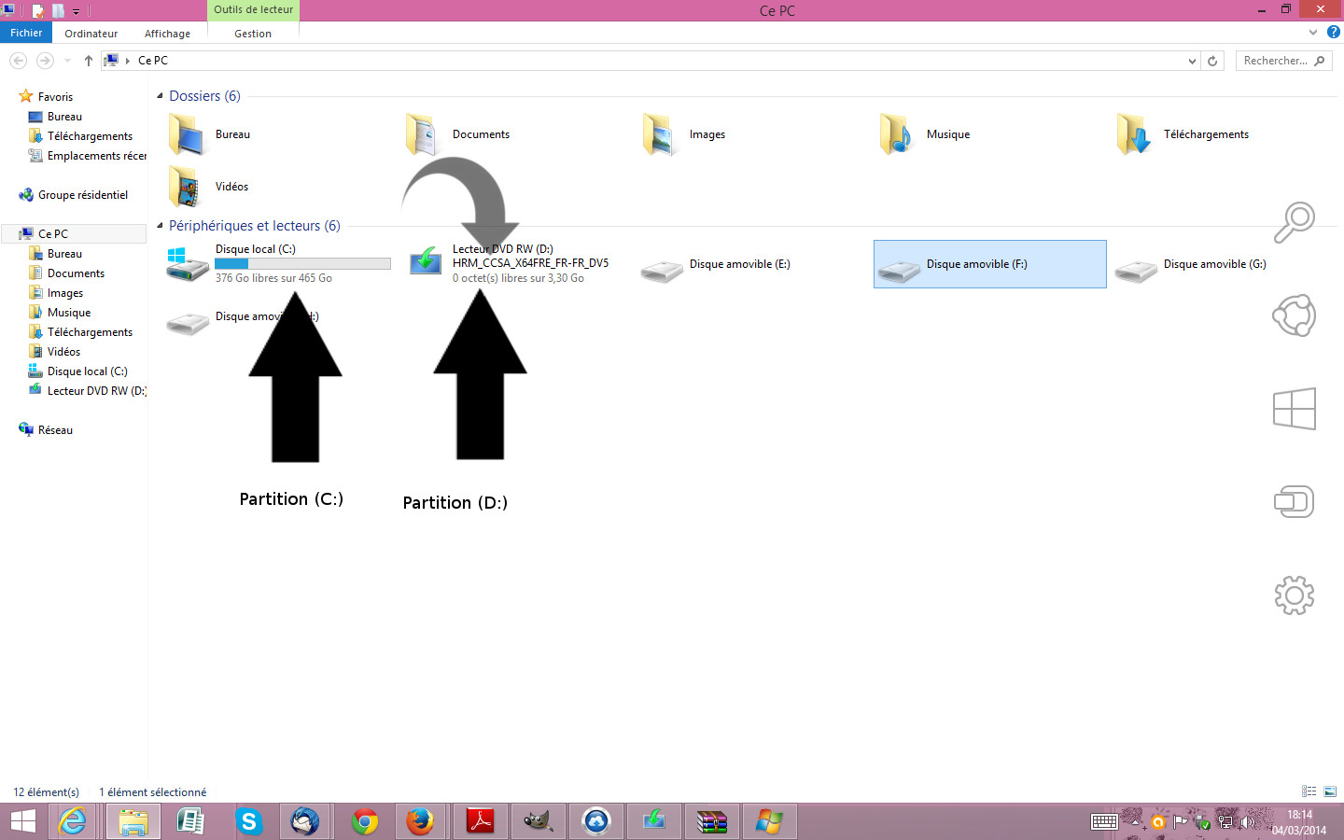Select the Disque local (C:) drive tile
The image size is (1344, 840).
click(x=278, y=264)
